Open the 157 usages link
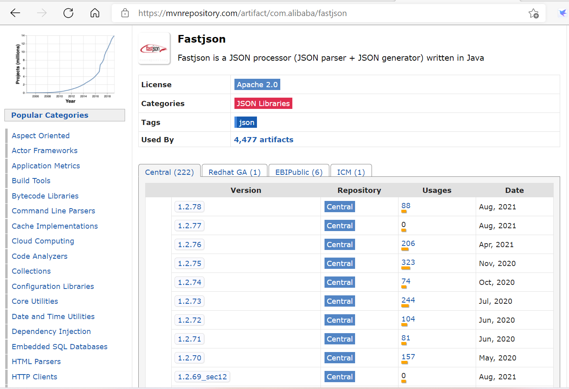Image resolution: width=569 pixels, height=389 pixels. [408, 357]
